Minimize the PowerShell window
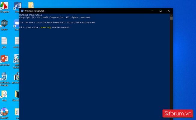Image resolution: width=196 pixels, height=120 pixels. [x=152, y=11]
